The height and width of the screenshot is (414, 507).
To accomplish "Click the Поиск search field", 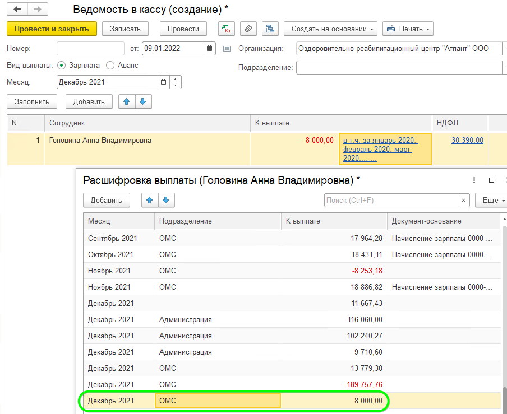I will [391, 200].
